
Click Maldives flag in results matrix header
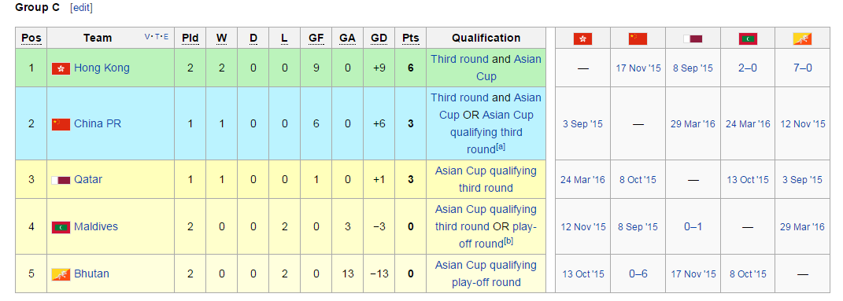747,39
